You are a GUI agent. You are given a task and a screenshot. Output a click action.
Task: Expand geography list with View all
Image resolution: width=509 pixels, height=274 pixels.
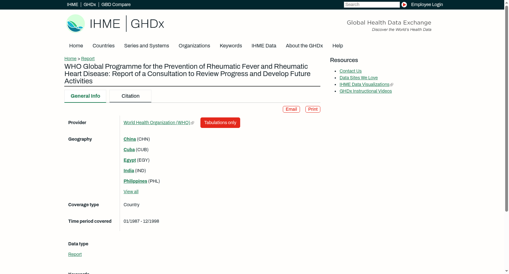coord(131,192)
